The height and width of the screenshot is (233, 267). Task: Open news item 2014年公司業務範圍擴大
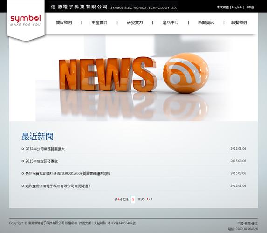click(x=45, y=149)
